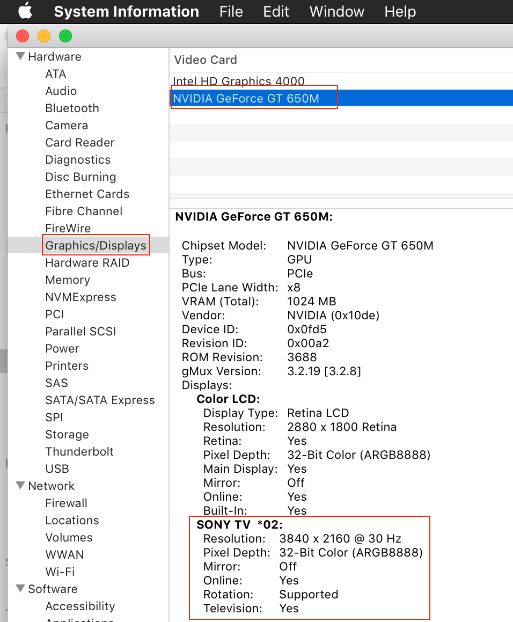Click the 2880 x 1800 Retina value
Screen dimensions: 513x622
(342, 427)
